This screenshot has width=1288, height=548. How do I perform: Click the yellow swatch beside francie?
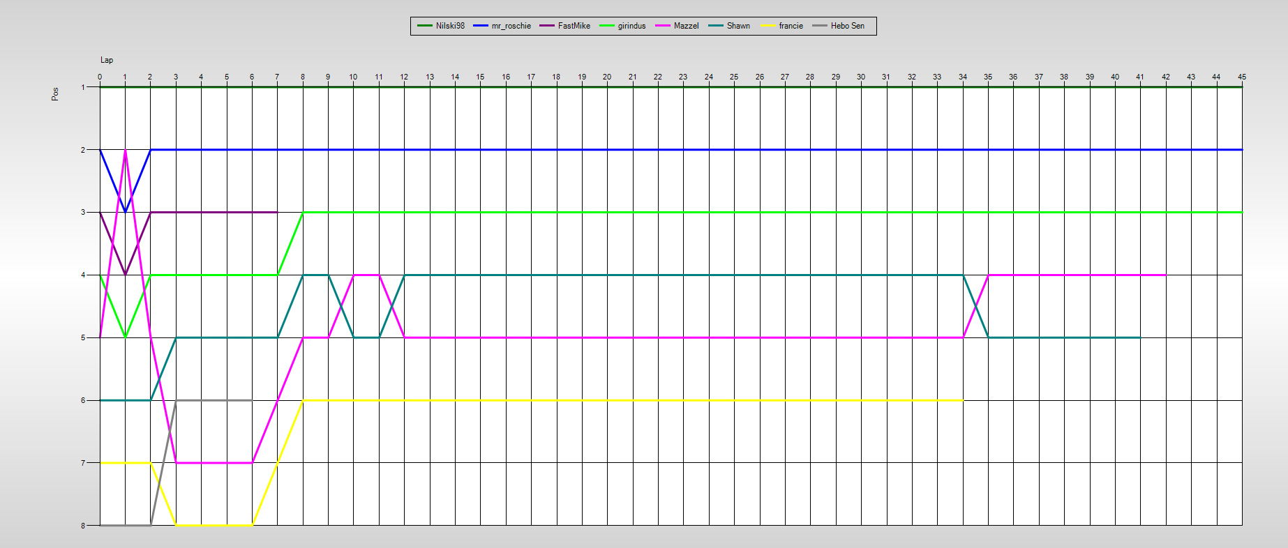[767, 26]
